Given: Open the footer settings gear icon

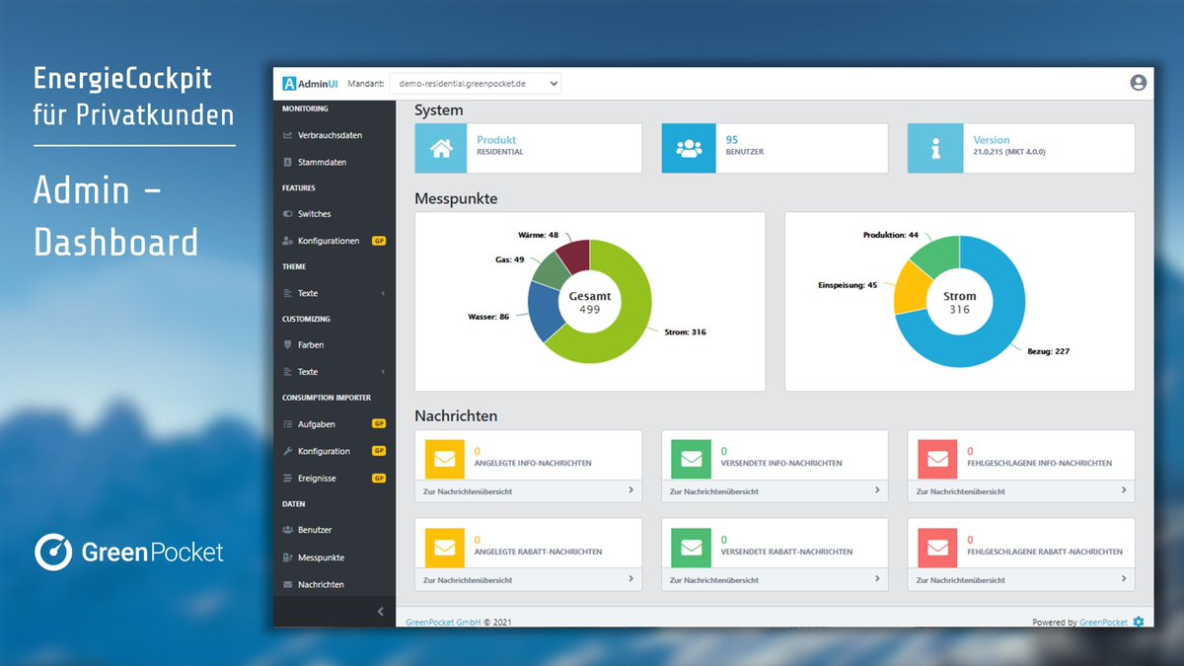Looking at the screenshot, I should tap(1139, 622).
